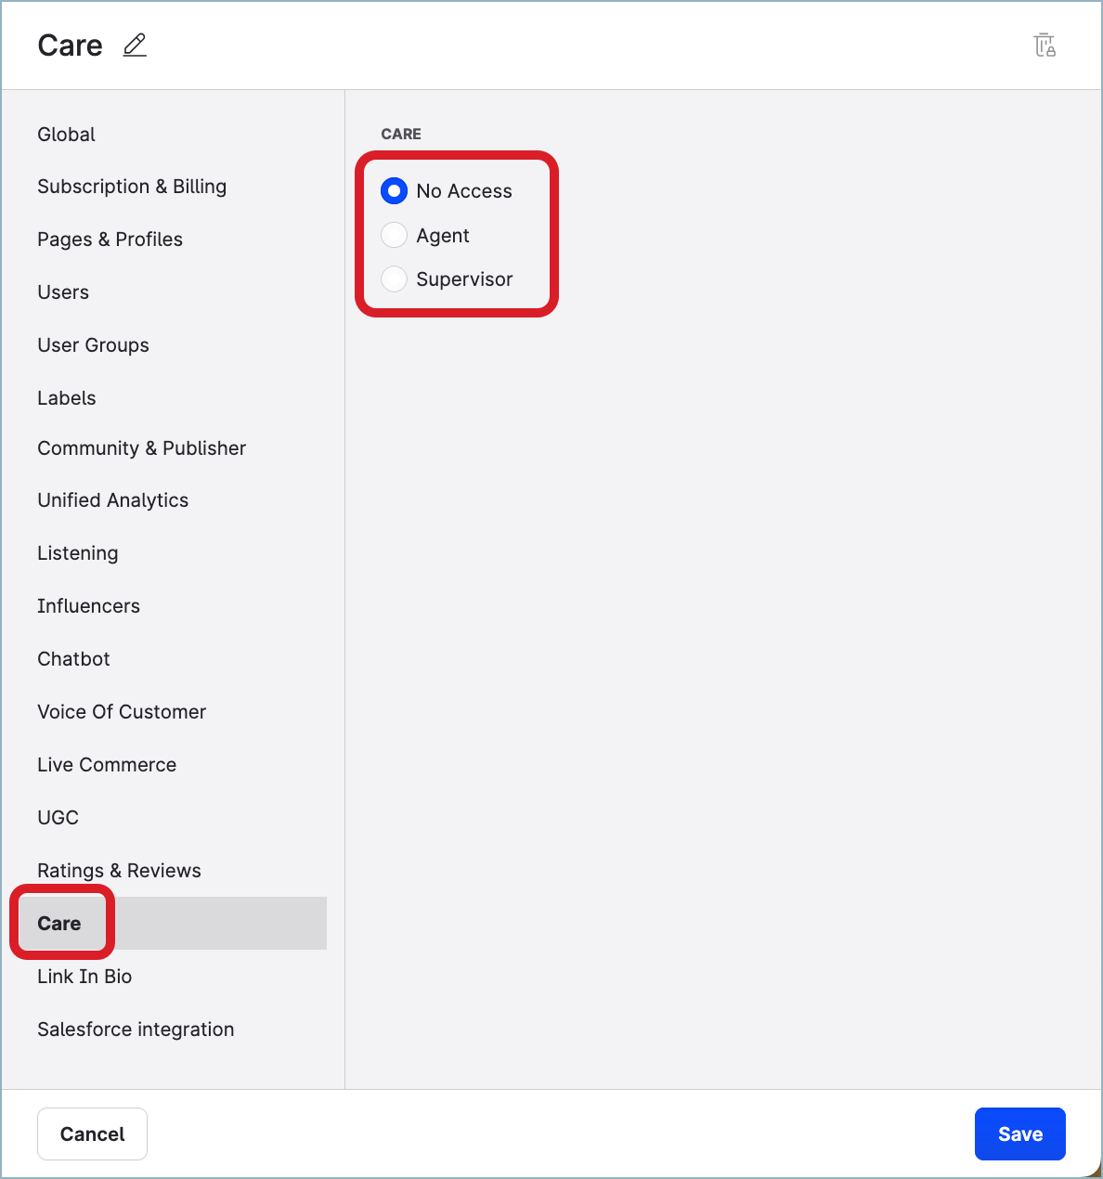Screen dimensions: 1103x1179
Task: Go to Ratings & Reviews section
Action: [119, 871]
